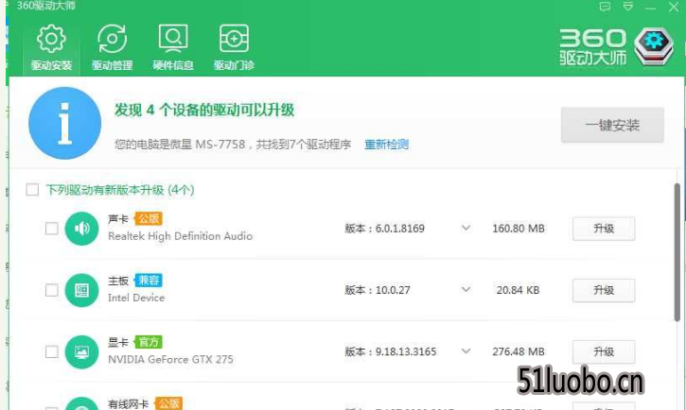Open the title bar dropdown menu icon

click(x=628, y=7)
